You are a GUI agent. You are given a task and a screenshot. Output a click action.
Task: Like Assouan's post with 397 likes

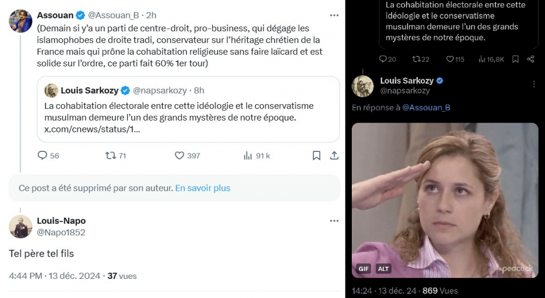coord(180,156)
